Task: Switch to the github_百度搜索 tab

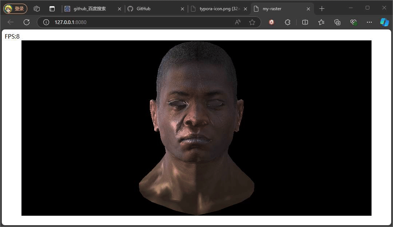Action: pyautogui.click(x=90, y=9)
